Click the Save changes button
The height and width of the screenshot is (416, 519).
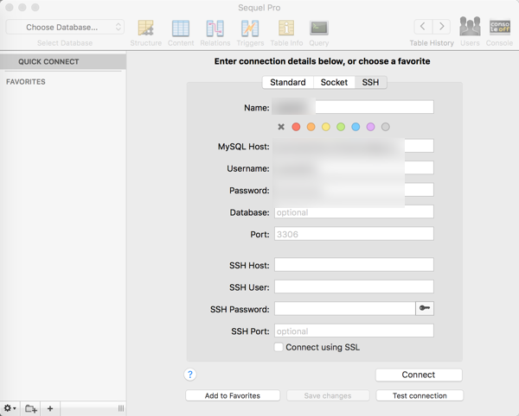[328, 395]
